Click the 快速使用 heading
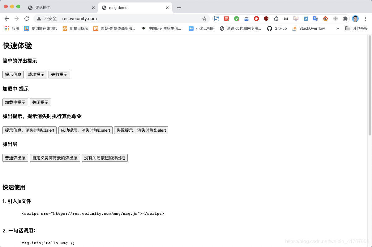The height and width of the screenshot is (247, 372). (x=14, y=187)
